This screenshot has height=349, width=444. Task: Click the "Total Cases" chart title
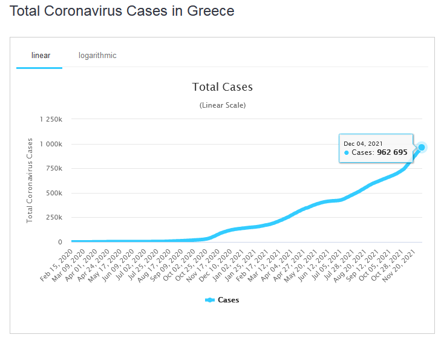[222, 87]
